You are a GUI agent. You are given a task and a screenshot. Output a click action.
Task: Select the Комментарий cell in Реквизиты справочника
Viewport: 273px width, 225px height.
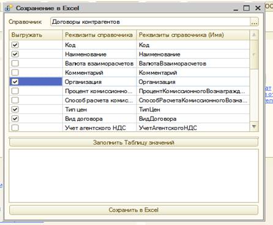(99, 72)
